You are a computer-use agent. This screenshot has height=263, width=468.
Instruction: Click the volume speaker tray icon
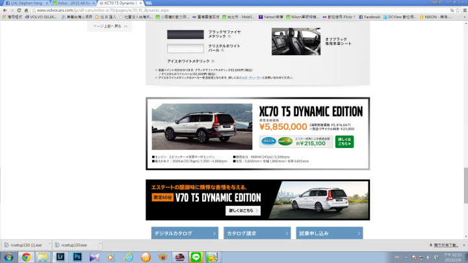[x=428, y=257]
